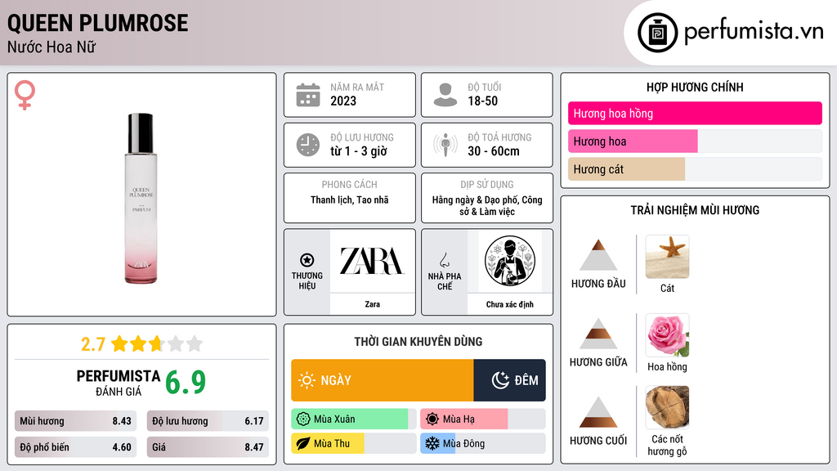This screenshot has width=837, height=471.
Task: Click the HƯƠNG GIỮA label
Action: [x=598, y=362]
